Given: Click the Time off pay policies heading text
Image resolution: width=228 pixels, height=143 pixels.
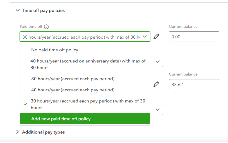Looking at the screenshot, I should coord(43,11).
